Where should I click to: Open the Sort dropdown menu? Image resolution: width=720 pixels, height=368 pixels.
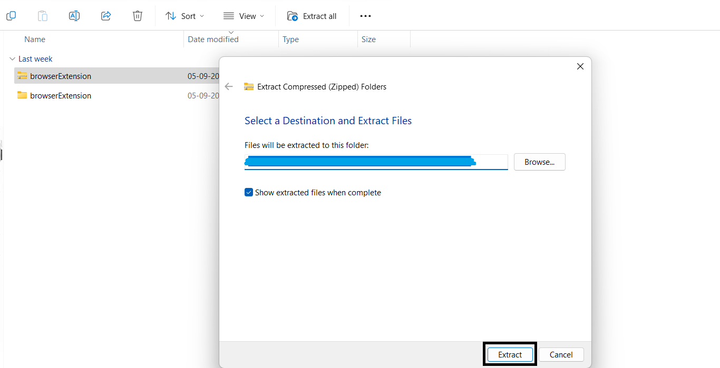click(x=184, y=16)
